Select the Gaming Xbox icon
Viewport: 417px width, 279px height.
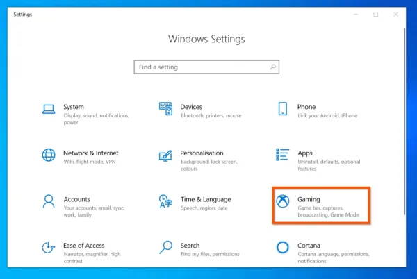coord(283,201)
